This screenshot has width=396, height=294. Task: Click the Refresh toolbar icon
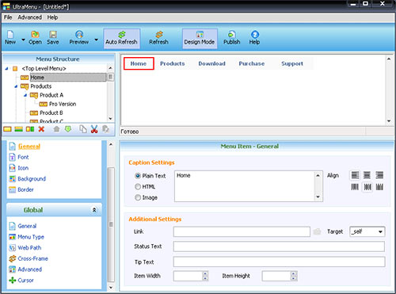158,38
